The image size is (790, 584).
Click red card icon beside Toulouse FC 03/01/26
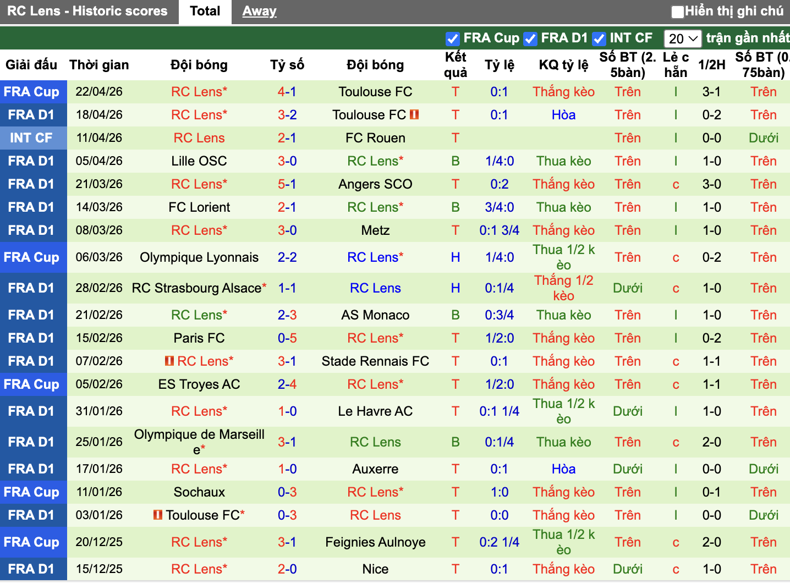[158, 515]
